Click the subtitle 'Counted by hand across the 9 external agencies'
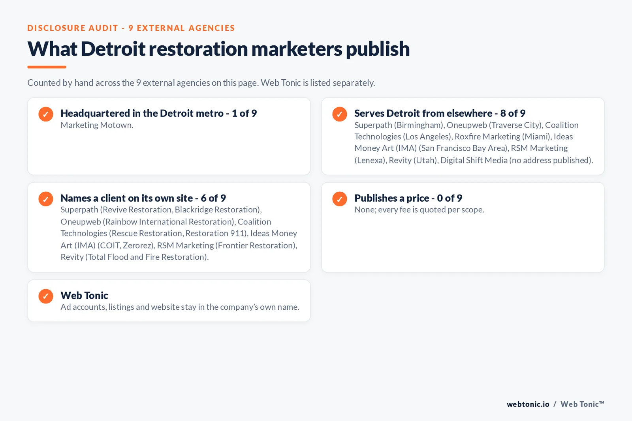632x421 pixels. tap(118, 83)
